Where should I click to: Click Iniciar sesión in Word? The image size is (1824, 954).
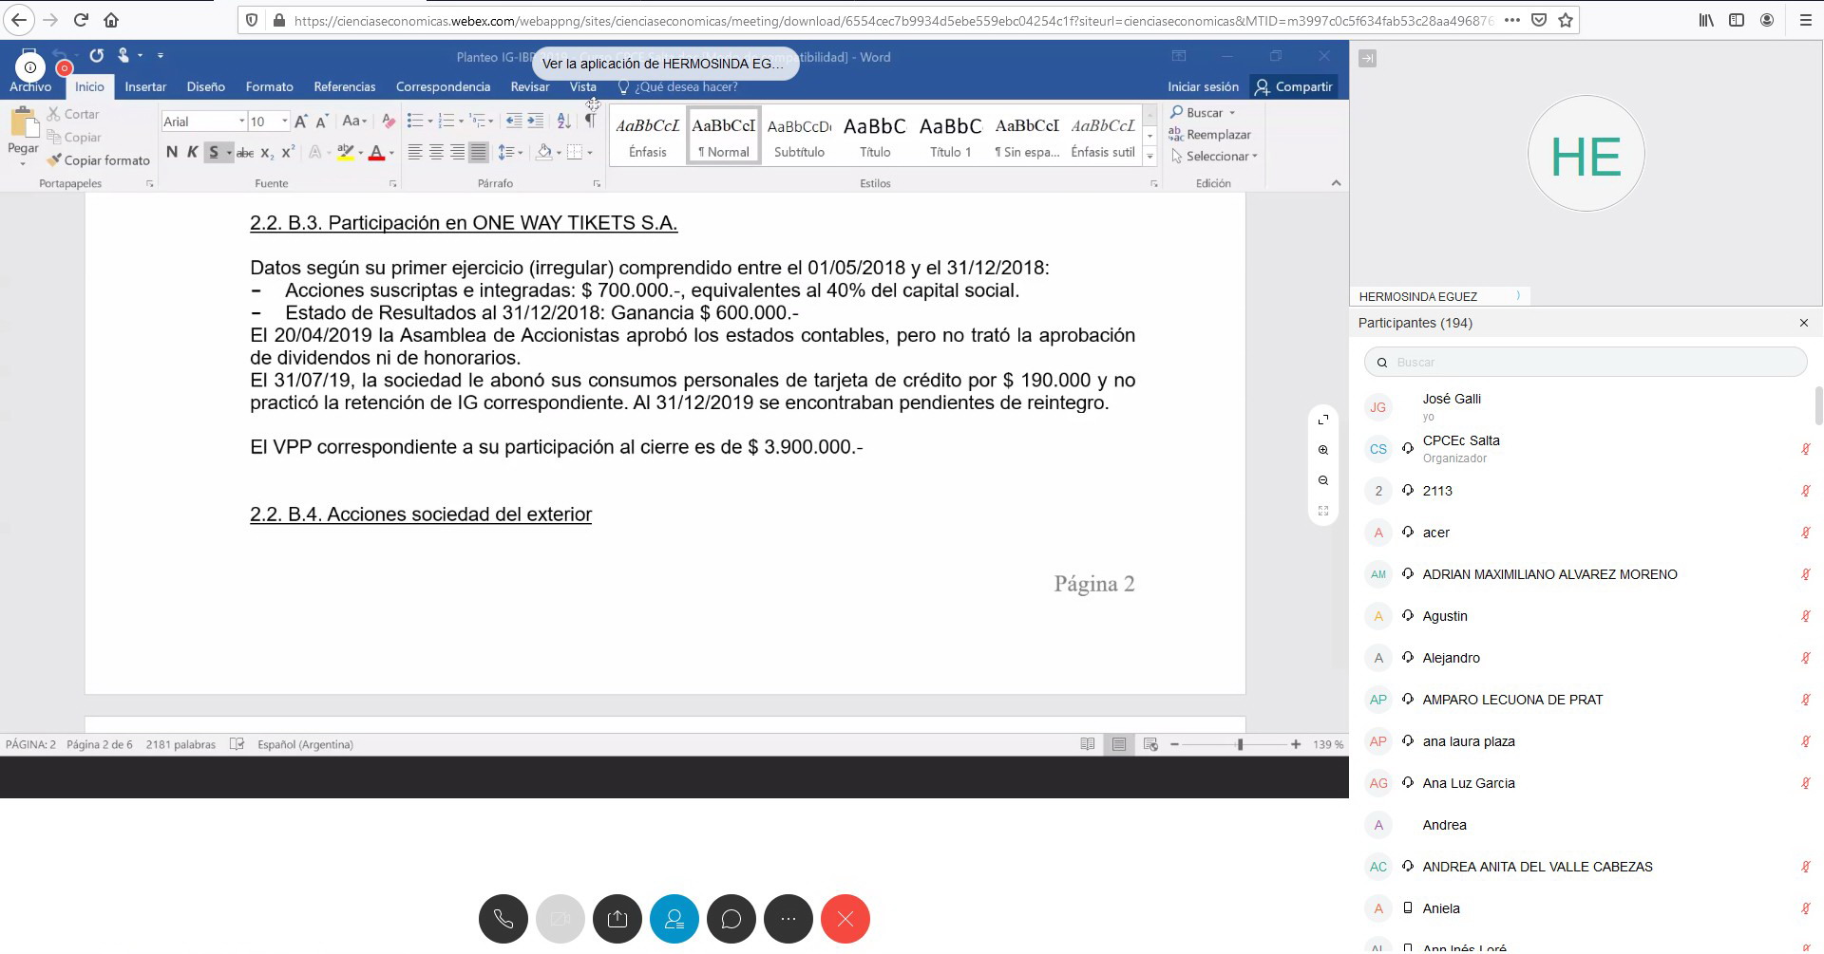(x=1203, y=86)
